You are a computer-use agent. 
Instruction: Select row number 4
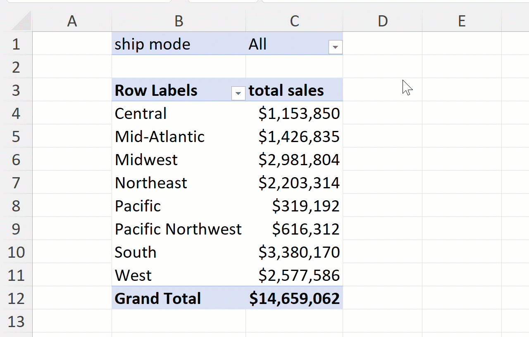17,114
